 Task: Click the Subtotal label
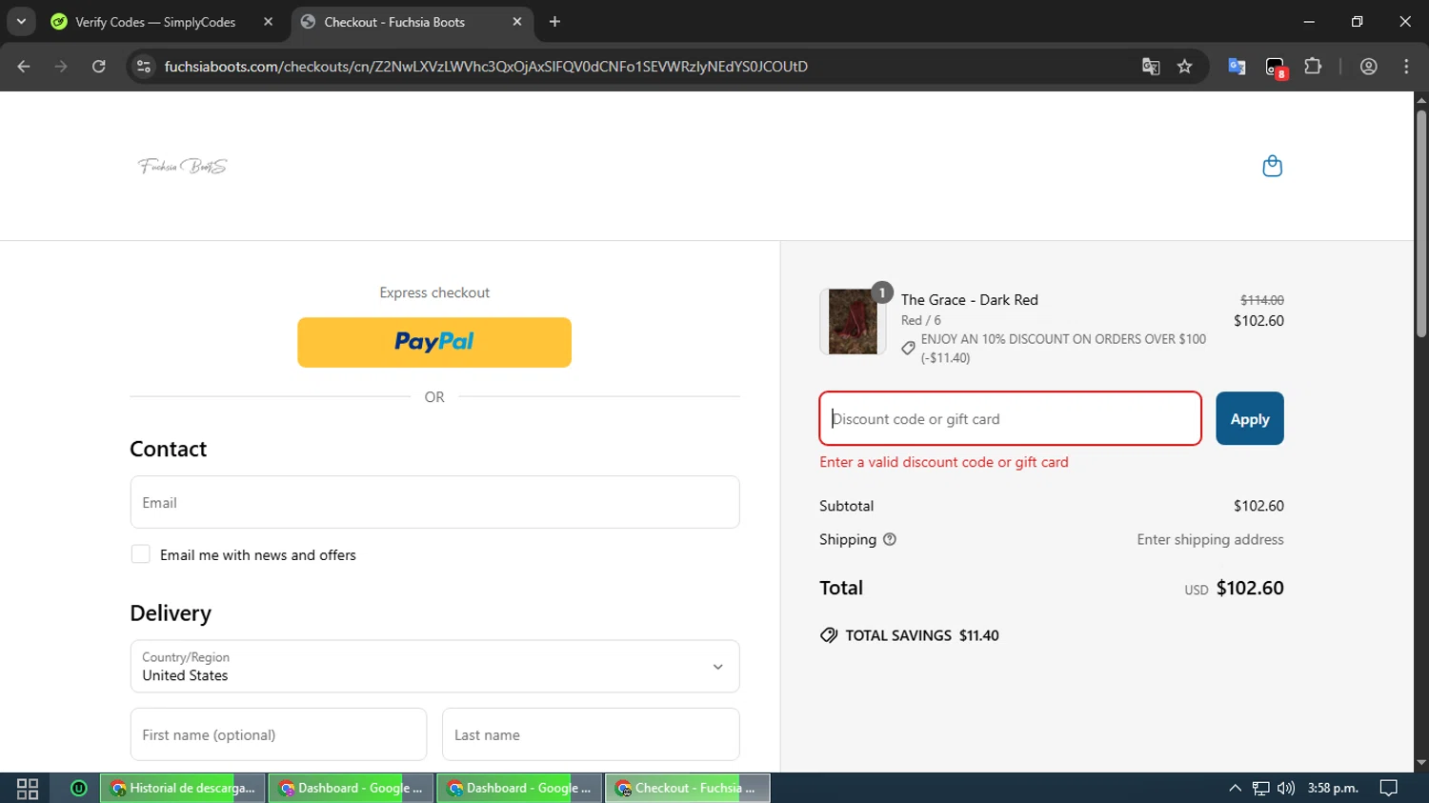[846, 506]
